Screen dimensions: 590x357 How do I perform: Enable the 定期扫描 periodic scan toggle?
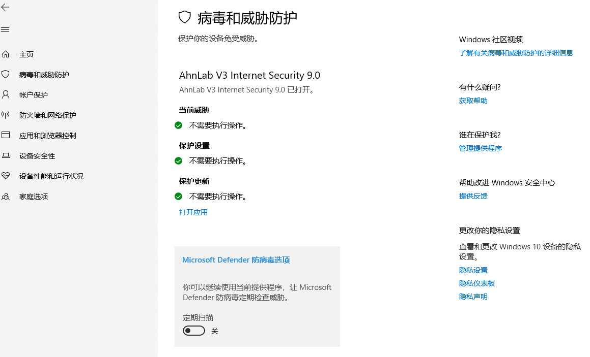(193, 330)
